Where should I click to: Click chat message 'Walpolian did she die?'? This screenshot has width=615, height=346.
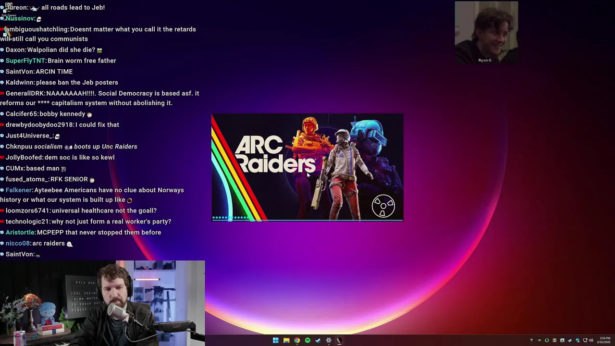click(x=61, y=50)
